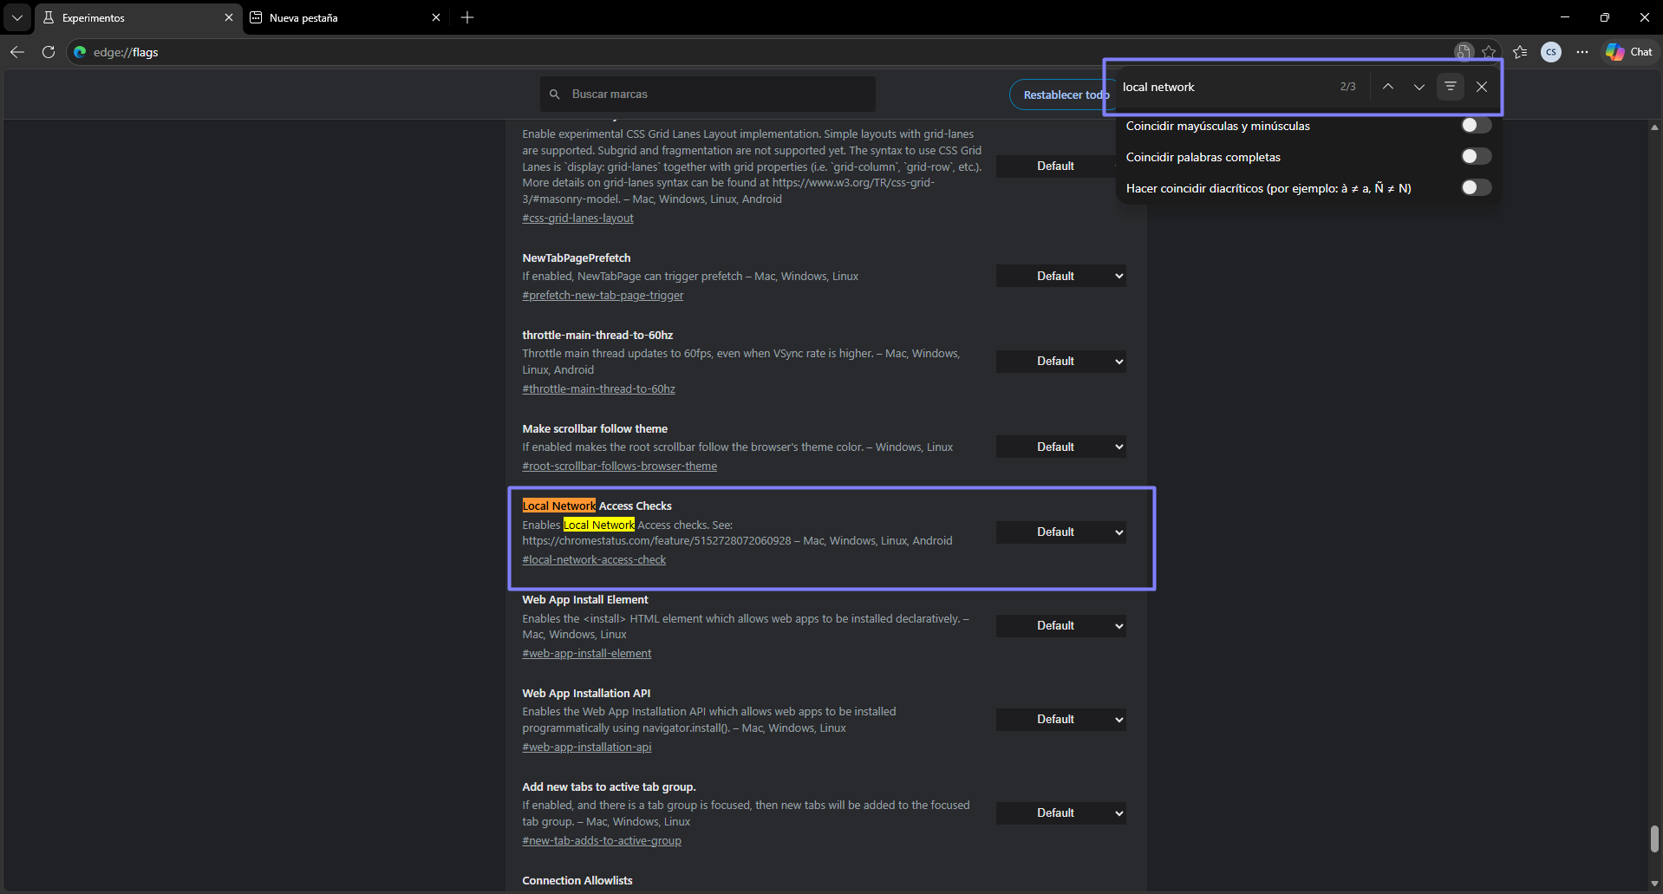Open the #local-network-access-check link
This screenshot has height=894, width=1663.
point(594,560)
